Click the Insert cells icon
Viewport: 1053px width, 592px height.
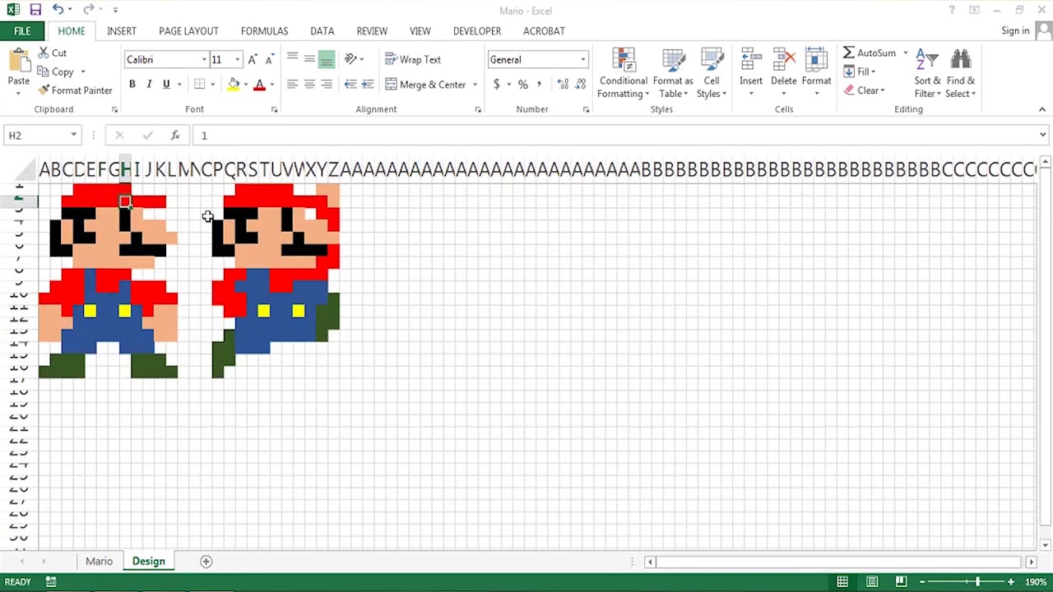[x=750, y=61]
